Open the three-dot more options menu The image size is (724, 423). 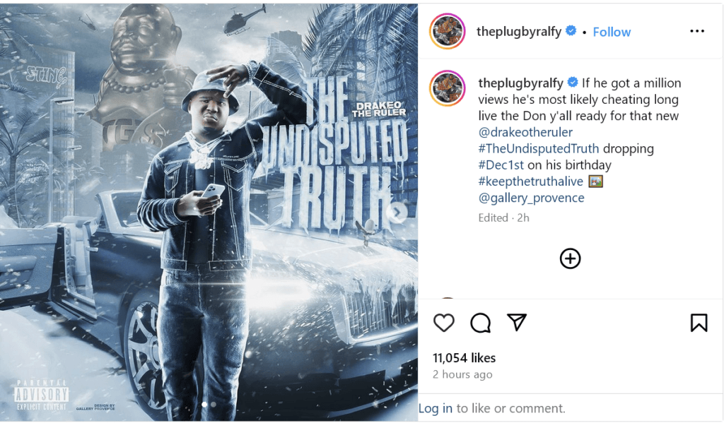(x=696, y=31)
